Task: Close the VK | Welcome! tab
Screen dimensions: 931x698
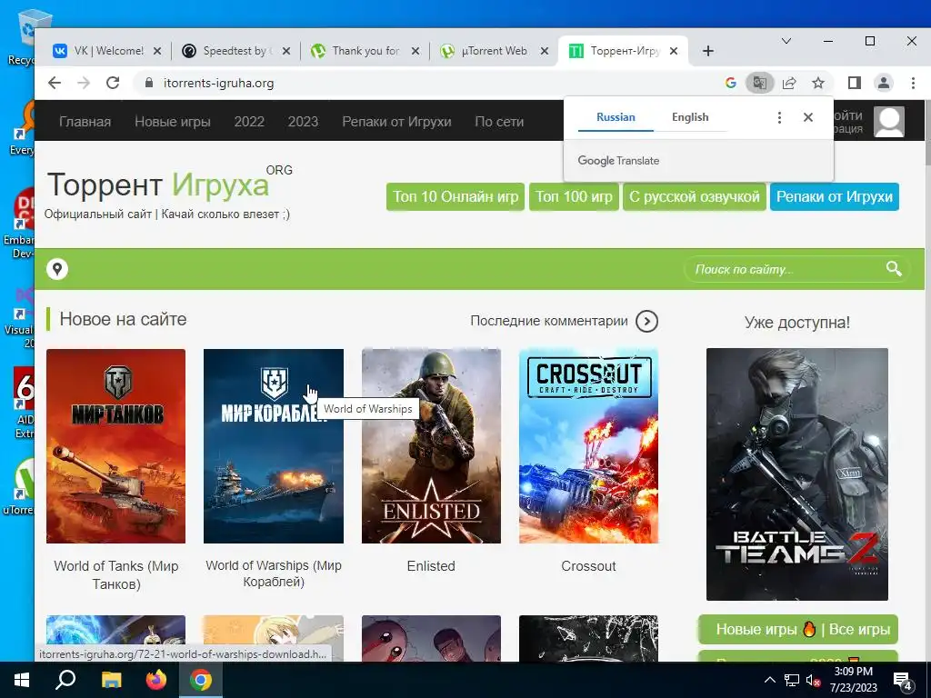Action: click(x=157, y=51)
